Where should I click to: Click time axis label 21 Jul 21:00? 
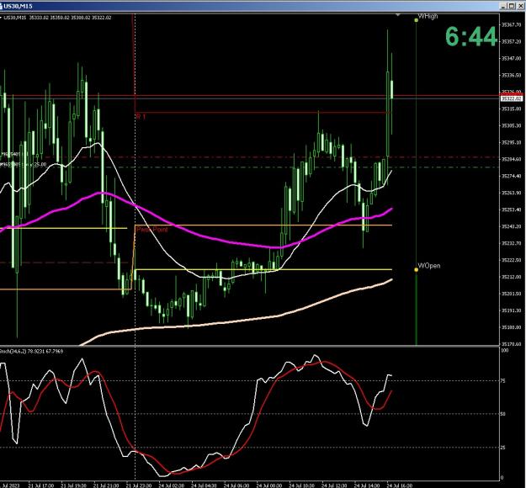(x=106, y=485)
